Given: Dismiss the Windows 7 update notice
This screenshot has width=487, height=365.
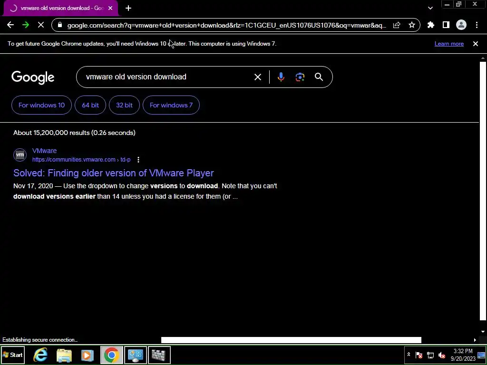Looking at the screenshot, I should point(475,44).
